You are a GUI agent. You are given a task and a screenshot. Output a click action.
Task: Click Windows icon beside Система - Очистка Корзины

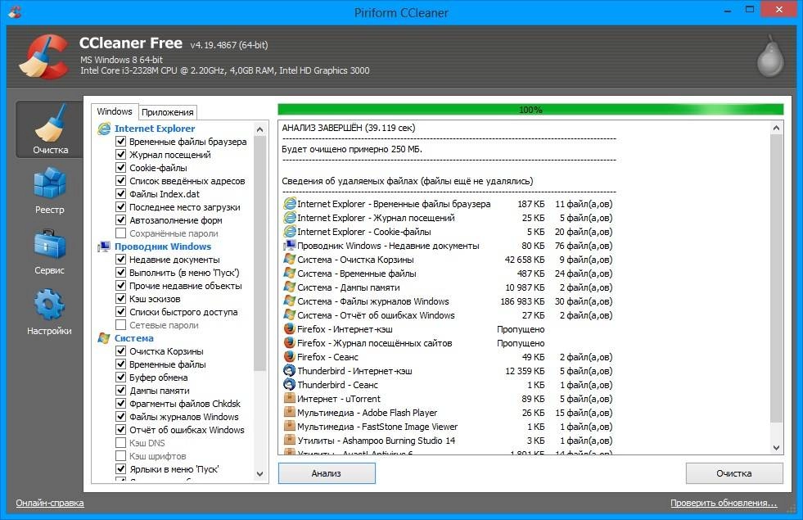click(290, 260)
